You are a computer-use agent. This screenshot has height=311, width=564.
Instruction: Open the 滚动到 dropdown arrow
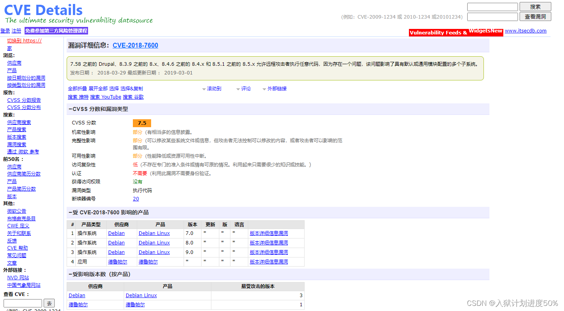(204, 89)
